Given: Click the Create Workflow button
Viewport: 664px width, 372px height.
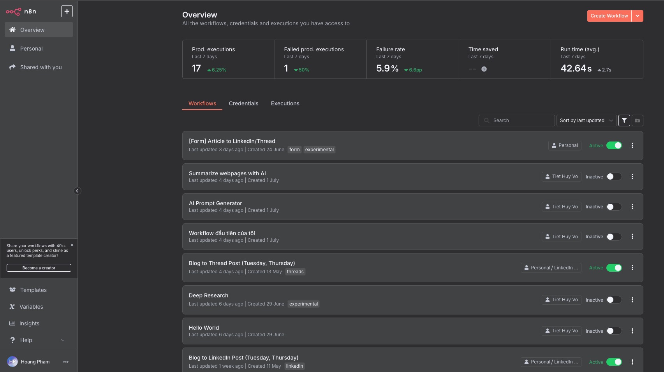Looking at the screenshot, I should tap(609, 16).
